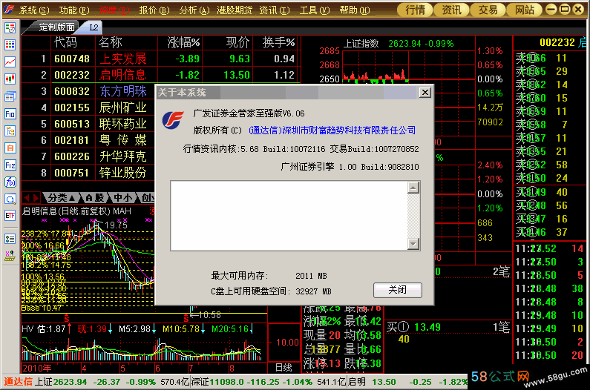Screen dimensions: 590x390
Task: Open the tree structure sidebar icon
Action: [10, 131]
